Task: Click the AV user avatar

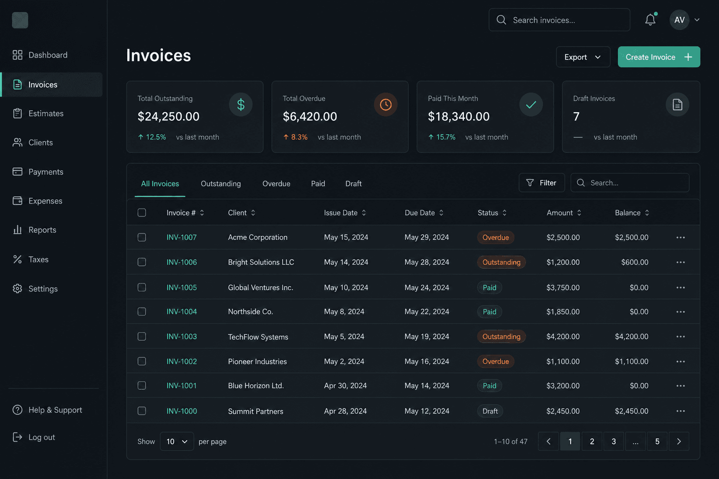Action: click(x=679, y=20)
